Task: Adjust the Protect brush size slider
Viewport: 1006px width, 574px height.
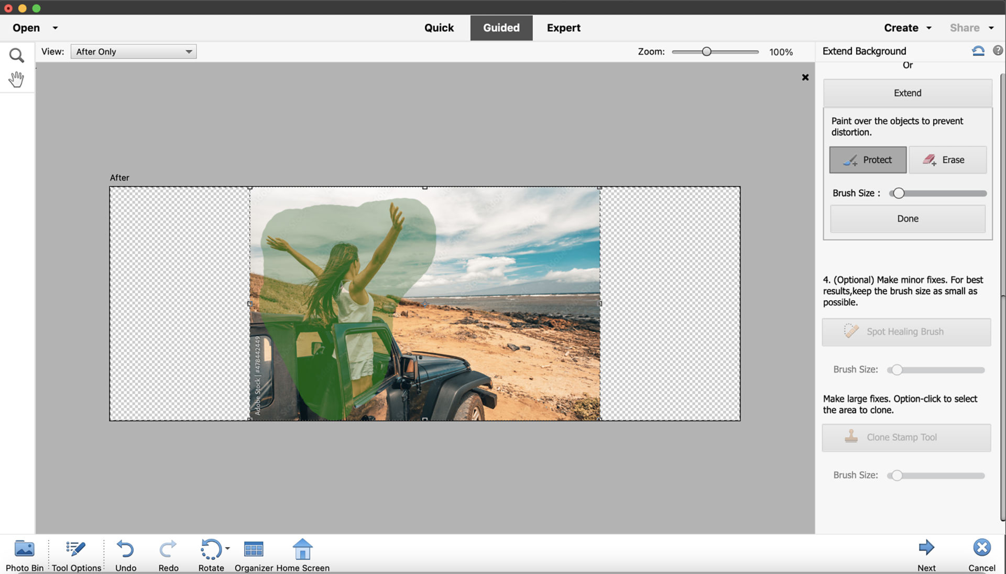Action: (898, 193)
